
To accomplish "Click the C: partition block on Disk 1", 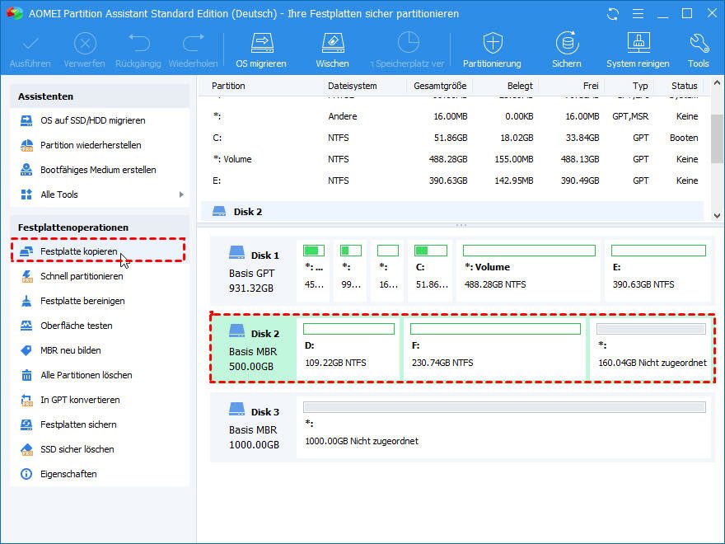I will pos(432,270).
